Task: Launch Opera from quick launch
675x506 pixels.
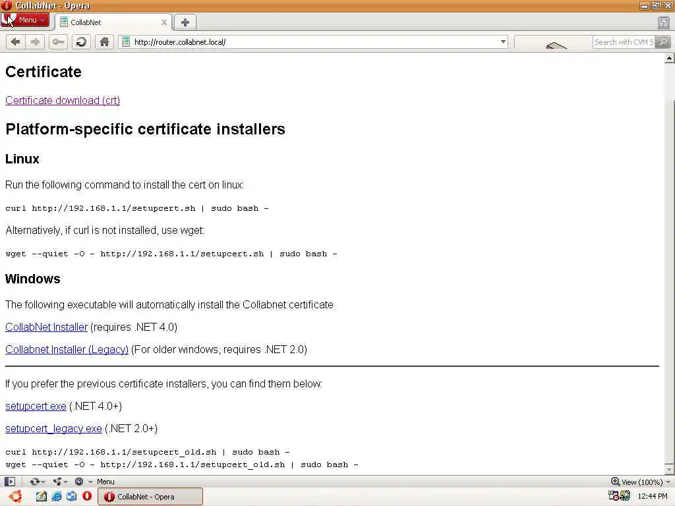Action: click(x=87, y=497)
